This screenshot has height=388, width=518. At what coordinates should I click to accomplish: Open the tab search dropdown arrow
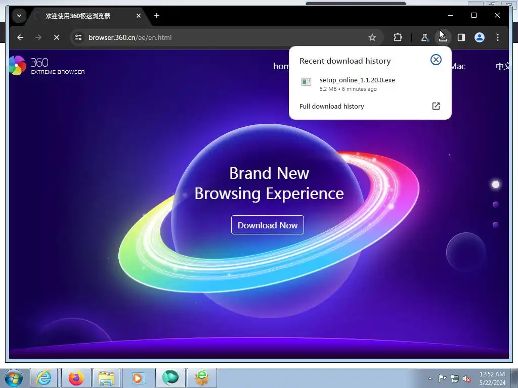(19, 16)
